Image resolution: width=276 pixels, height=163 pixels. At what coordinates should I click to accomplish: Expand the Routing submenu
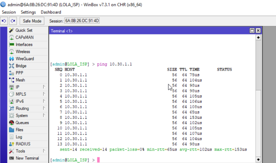pyautogui.click(x=44, y=108)
